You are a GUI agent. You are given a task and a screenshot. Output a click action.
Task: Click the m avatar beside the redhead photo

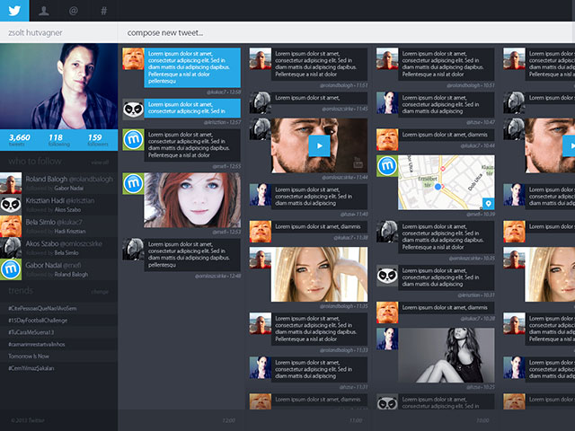click(x=133, y=183)
